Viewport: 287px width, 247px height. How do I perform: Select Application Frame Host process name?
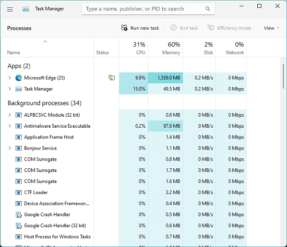pos(49,137)
